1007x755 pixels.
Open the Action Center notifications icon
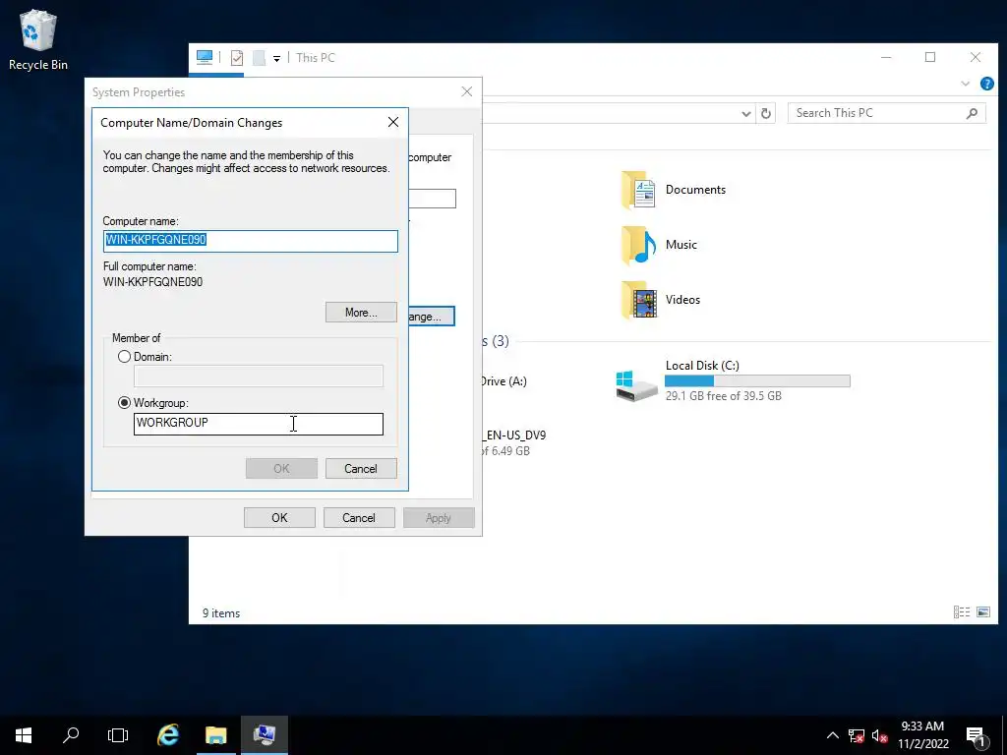click(977, 735)
